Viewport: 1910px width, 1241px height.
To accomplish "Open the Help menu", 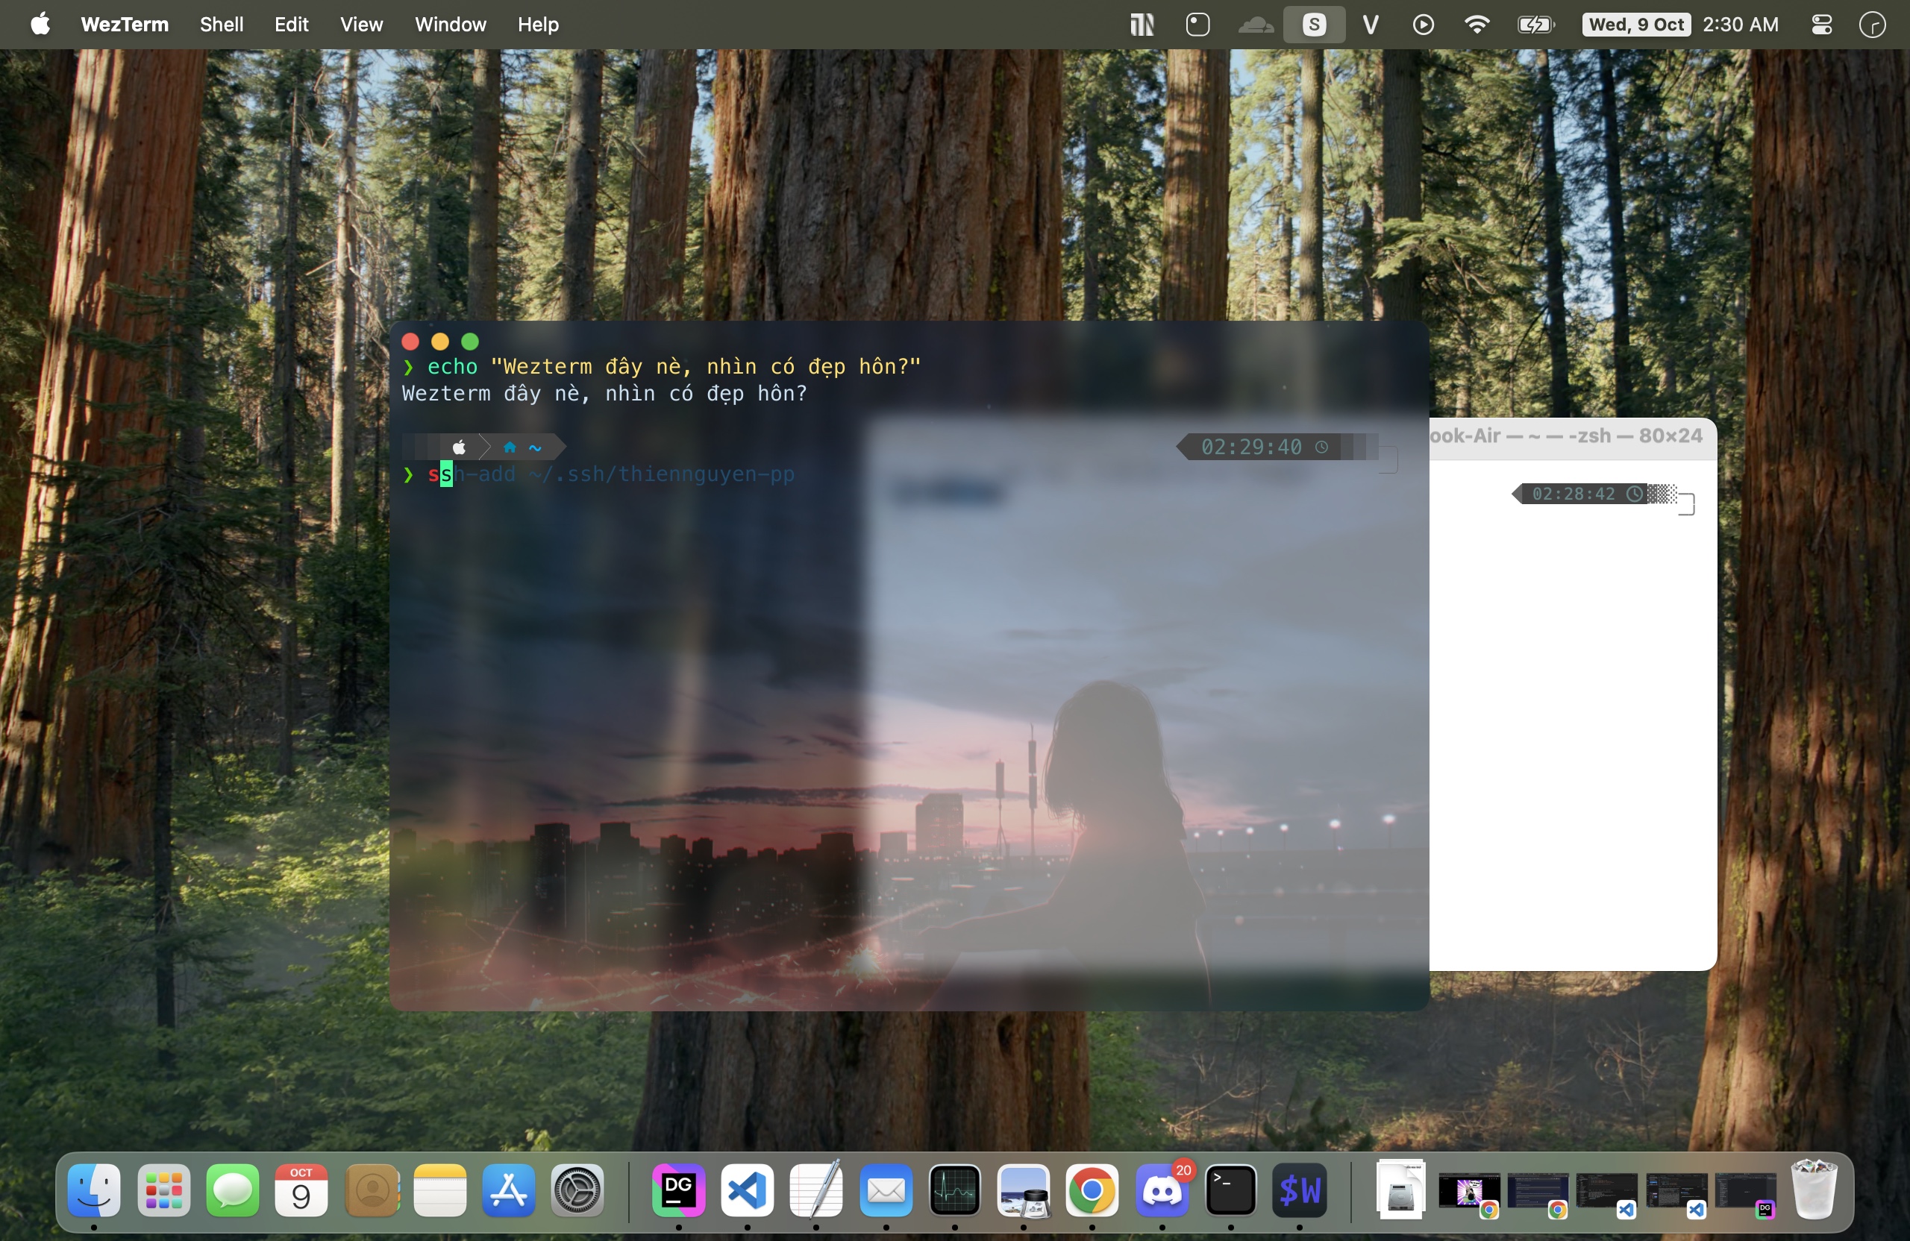I will [538, 24].
